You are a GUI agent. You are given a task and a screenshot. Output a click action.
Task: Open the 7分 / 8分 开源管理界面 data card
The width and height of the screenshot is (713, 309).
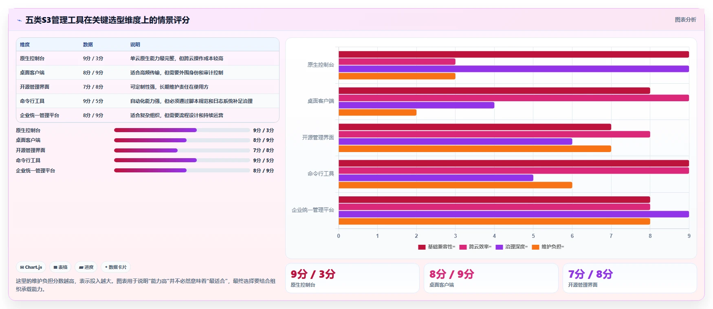click(x=630, y=278)
